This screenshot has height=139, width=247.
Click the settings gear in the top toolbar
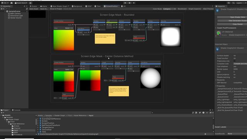[x=30, y=3]
